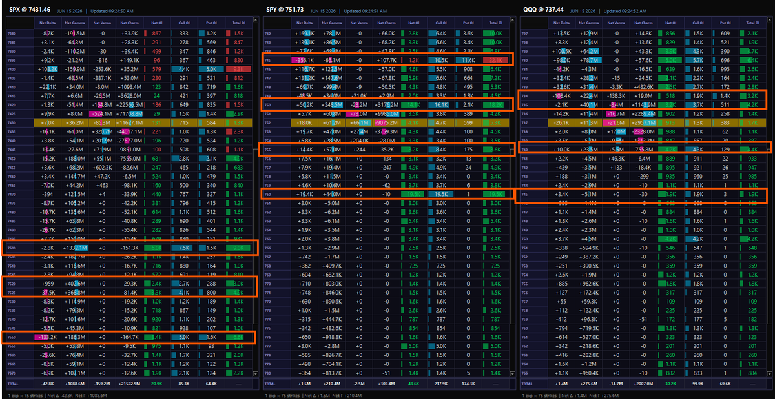The image size is (775, 399).
Task: Click Net Vanna header in the QQQ panel
Action: point(615,22)
